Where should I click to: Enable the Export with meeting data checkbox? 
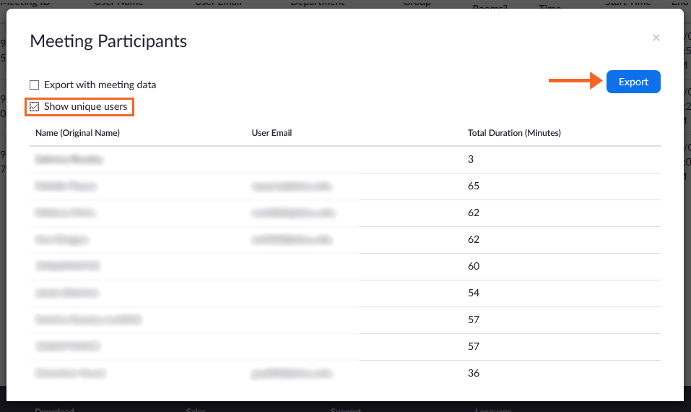click(34, 85)
